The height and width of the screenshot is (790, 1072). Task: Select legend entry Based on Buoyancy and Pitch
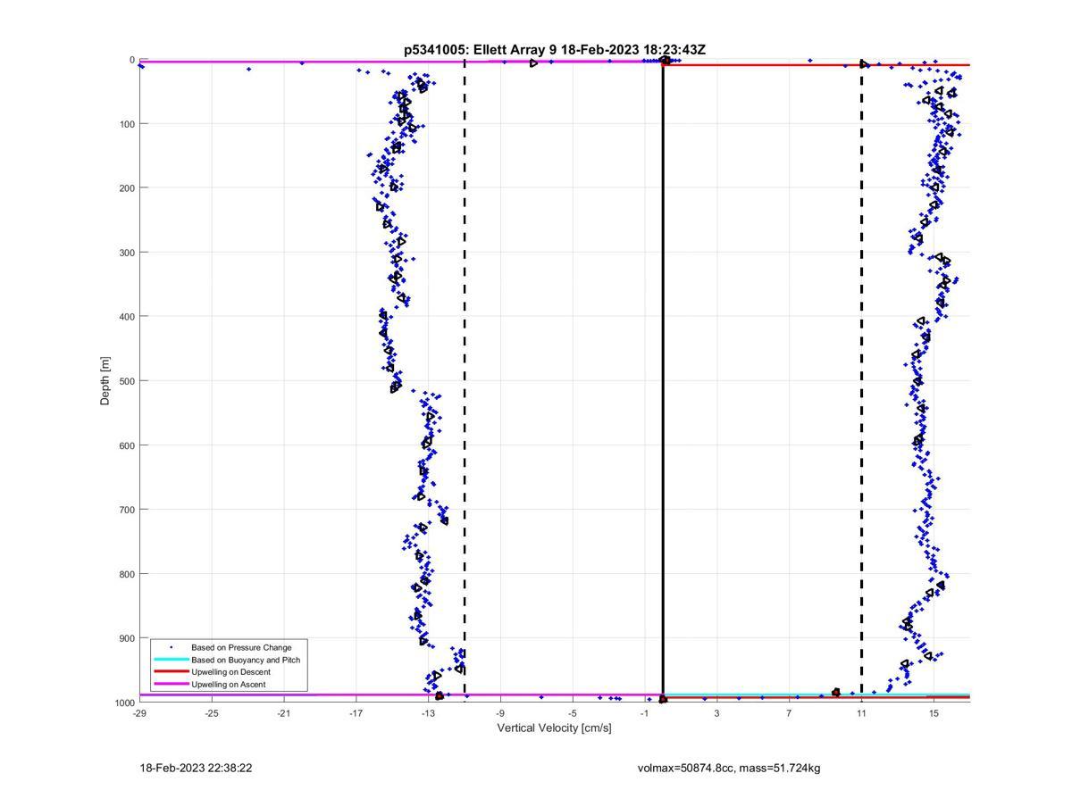pyautogui.click(x=246, y=660)
